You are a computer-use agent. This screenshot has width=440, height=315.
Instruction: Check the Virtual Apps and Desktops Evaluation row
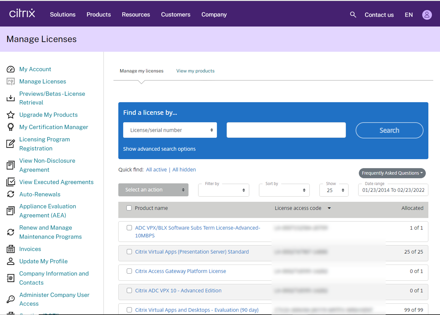129,310
